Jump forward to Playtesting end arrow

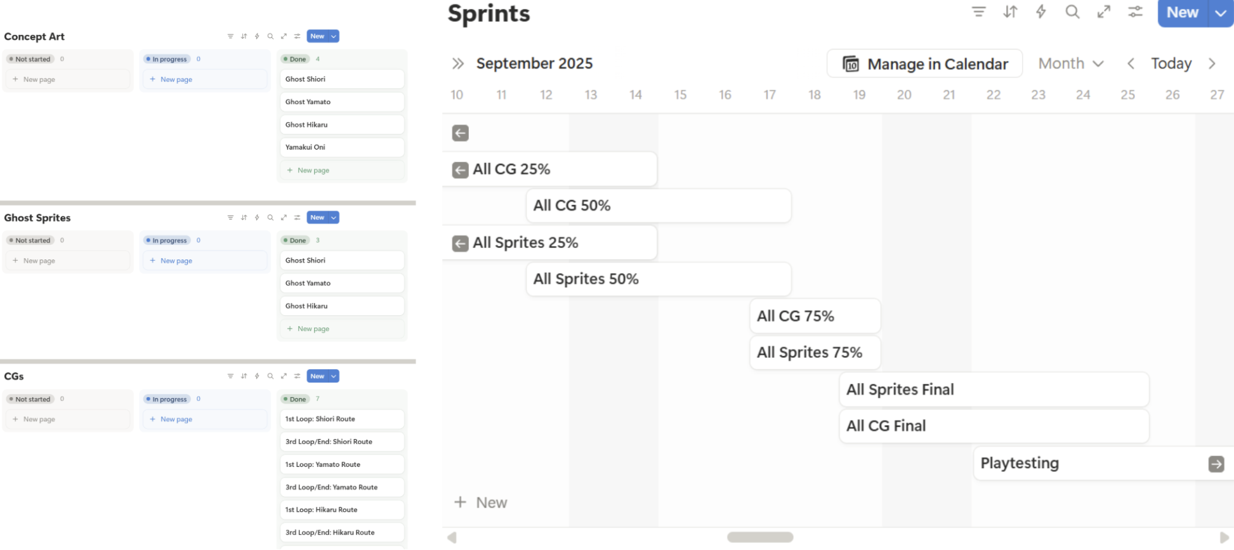[x=1216, y=464]
